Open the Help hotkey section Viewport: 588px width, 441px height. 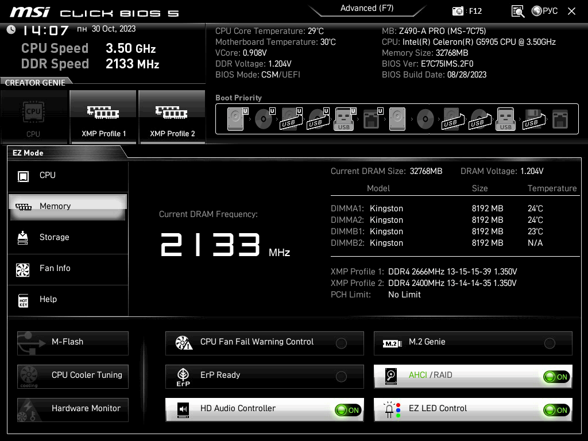click(68, 300)
